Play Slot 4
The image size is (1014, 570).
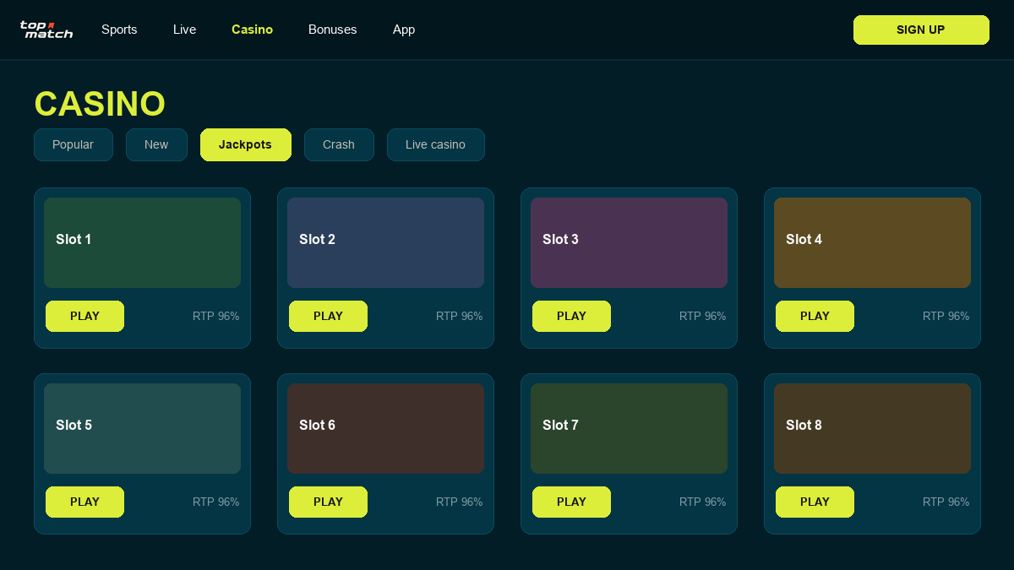(815, 316)
